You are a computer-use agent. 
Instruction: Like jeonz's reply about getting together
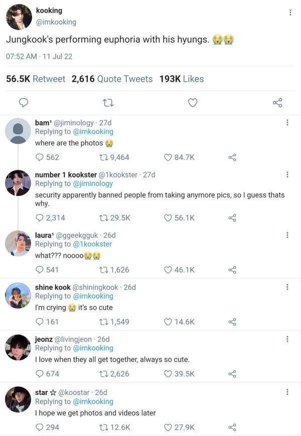click(x=169, y=373)
